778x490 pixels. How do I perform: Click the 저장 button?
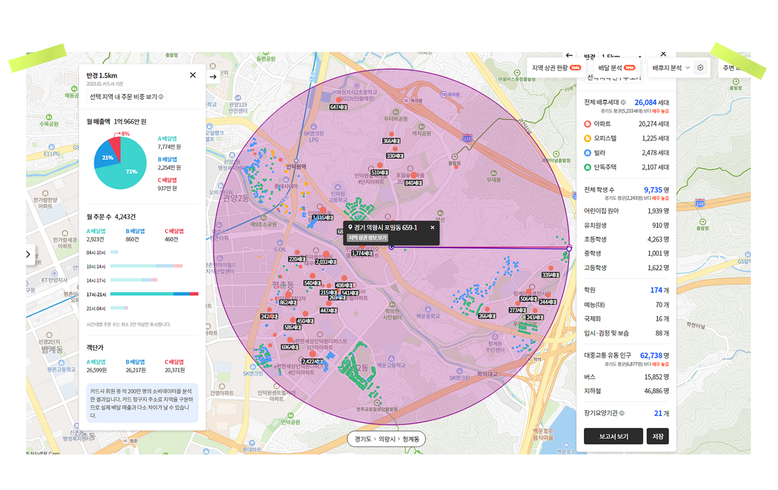(x=658, y=436)
